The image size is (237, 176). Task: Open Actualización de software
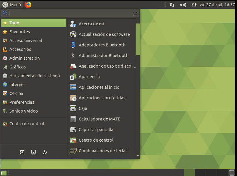[x=104, y=34]
